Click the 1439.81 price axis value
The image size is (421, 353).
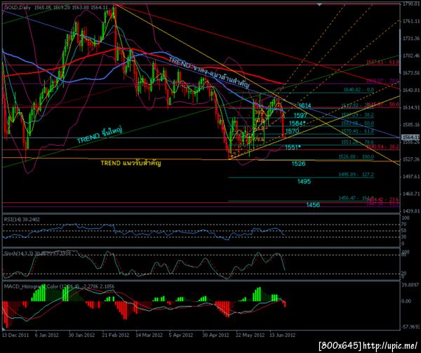410,211
